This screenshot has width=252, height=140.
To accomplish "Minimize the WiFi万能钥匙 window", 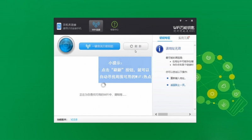I will coord(186,21).
